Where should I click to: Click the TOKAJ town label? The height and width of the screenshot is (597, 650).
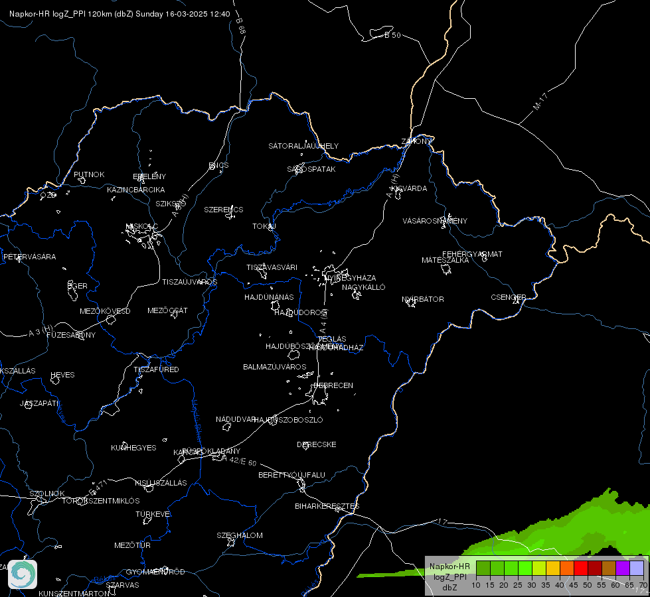pos(264,226)
